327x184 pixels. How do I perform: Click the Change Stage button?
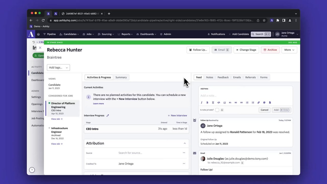[x=246, y=50]
